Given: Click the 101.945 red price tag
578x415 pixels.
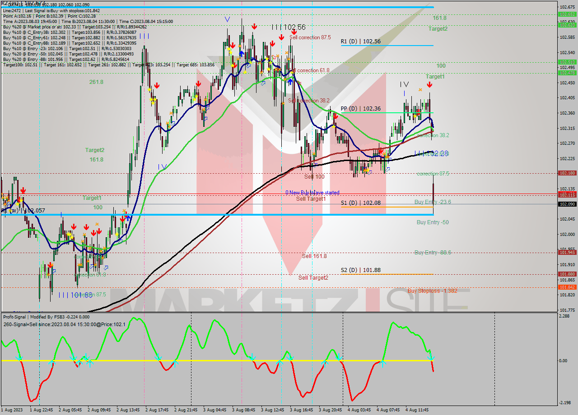Looking at the screenshot, I should (x=567, y=253).
